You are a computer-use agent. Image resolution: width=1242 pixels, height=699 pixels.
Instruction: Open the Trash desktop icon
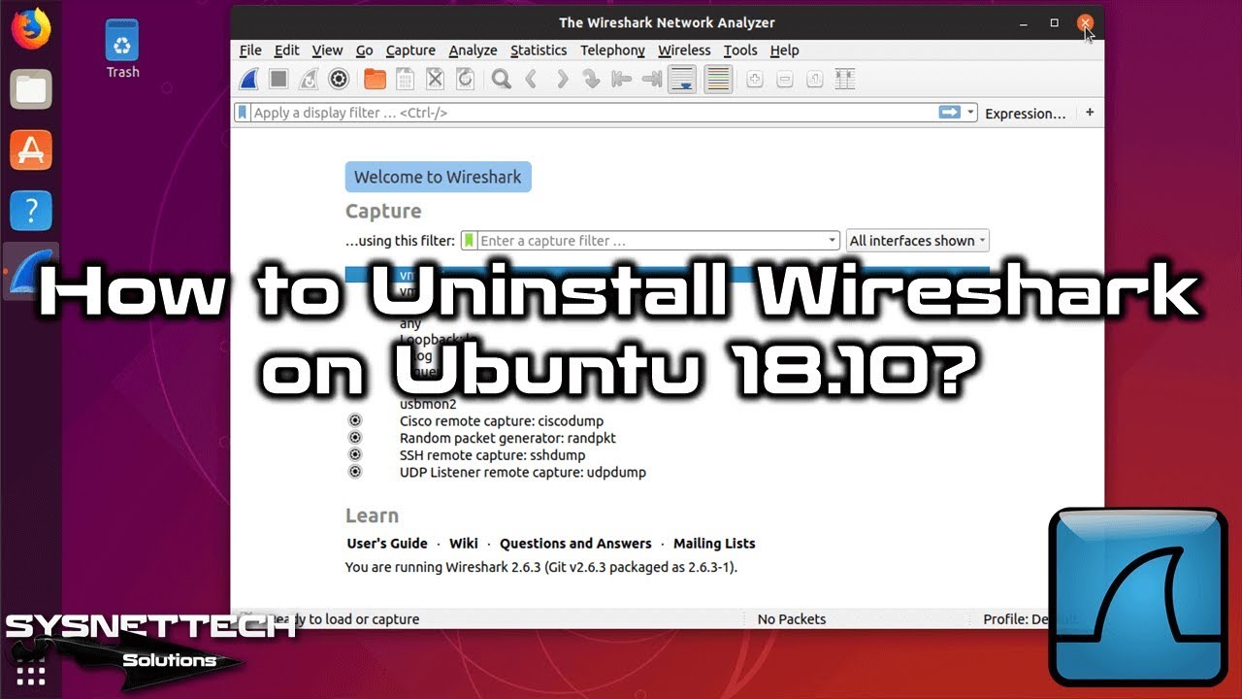(x=122, y=49)
